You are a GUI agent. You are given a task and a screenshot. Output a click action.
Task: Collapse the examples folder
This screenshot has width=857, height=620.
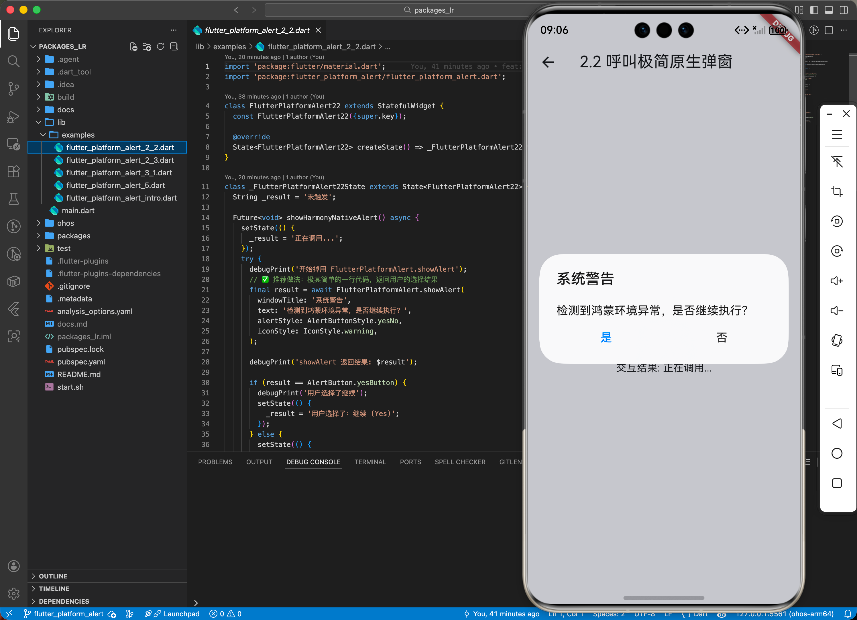78,135
